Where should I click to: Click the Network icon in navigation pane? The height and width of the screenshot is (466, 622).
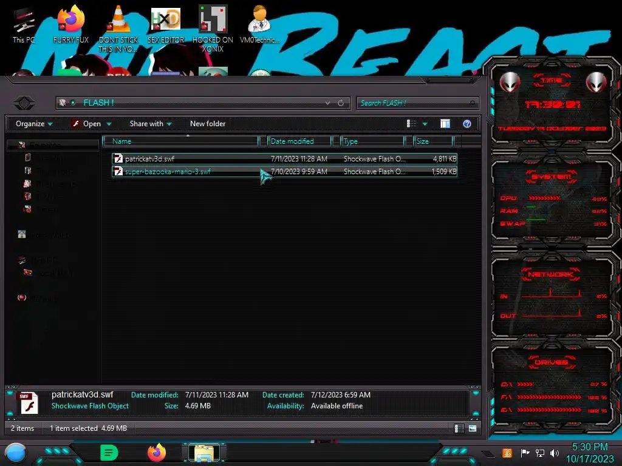click(22, 297)
